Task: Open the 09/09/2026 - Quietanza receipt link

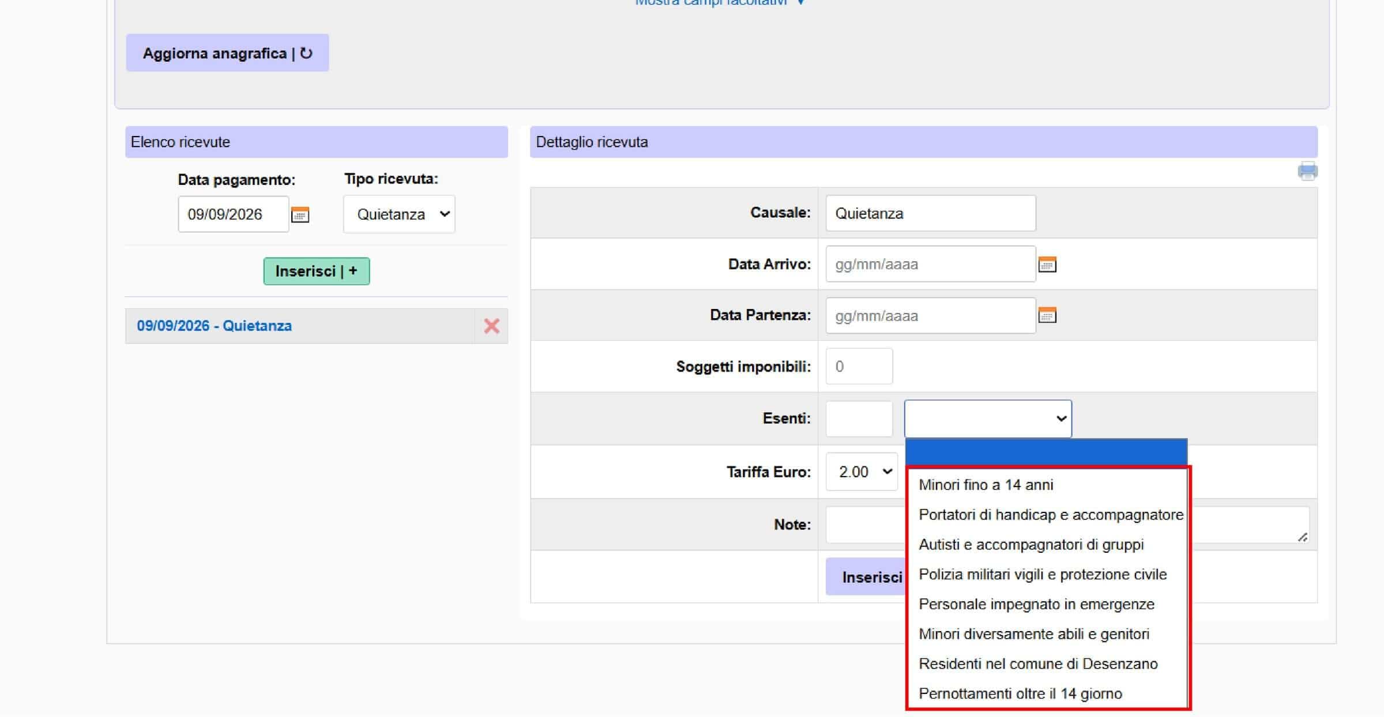Action: pyautogui.click(x=214, y=326)
